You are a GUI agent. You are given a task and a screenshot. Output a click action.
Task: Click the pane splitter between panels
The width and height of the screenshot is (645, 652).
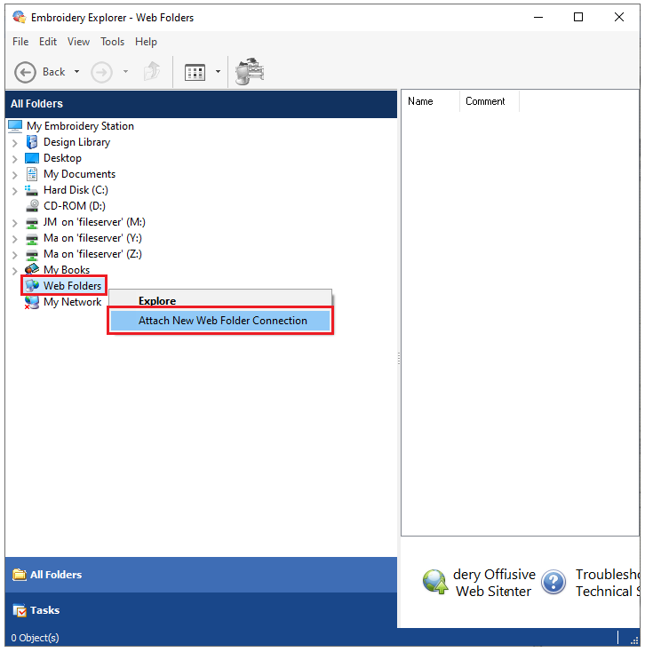[399, 359]
